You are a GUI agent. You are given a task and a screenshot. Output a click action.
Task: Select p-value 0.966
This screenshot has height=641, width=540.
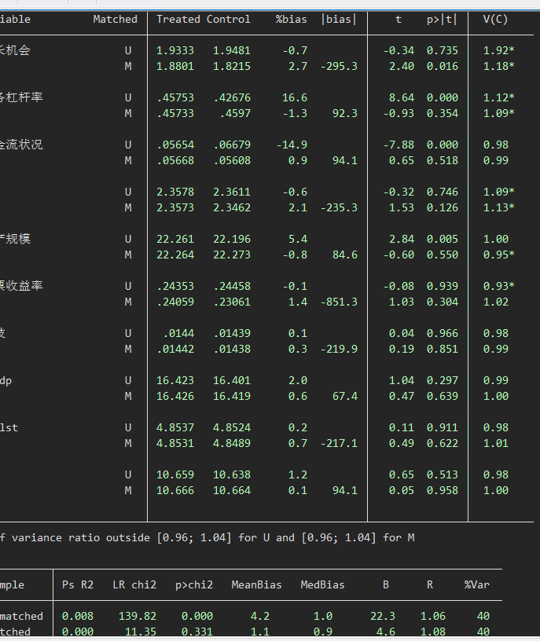coord(443,334)
